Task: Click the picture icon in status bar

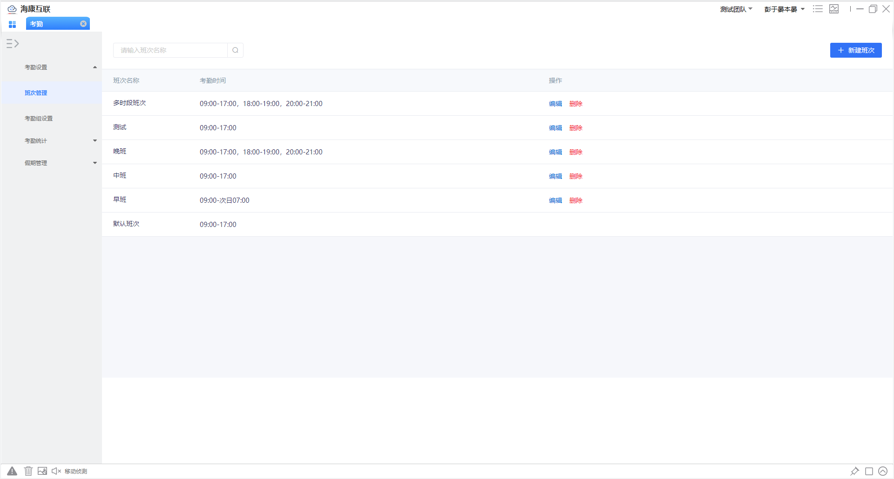Action: click(x=42, y=471)
